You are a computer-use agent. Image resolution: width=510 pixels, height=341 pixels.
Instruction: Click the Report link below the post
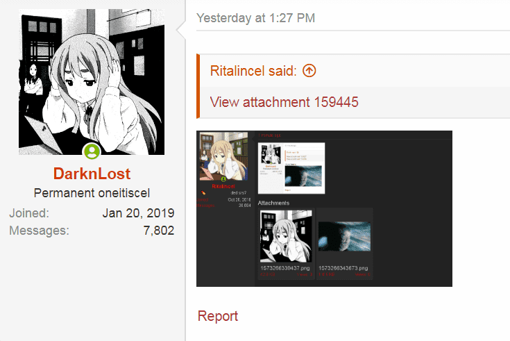pos(218,316)
